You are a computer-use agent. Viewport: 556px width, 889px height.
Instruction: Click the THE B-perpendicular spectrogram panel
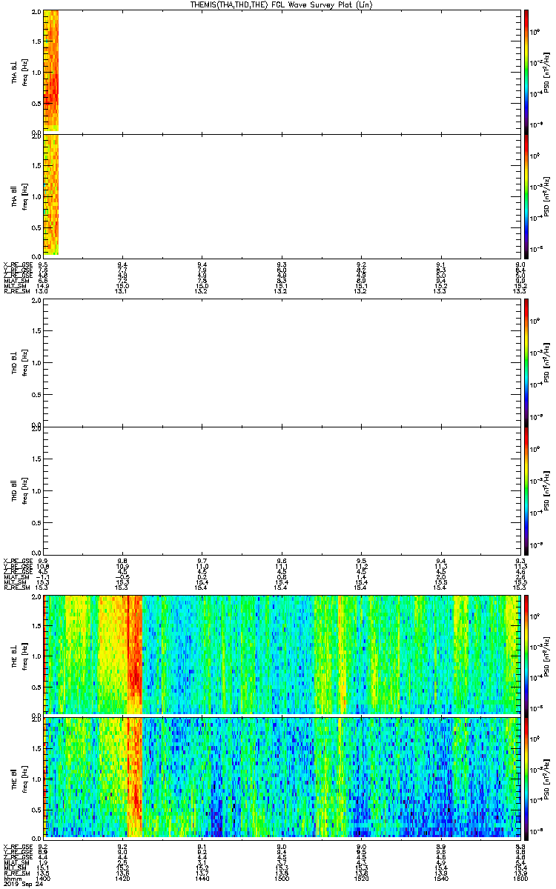(x=282, y=654)
